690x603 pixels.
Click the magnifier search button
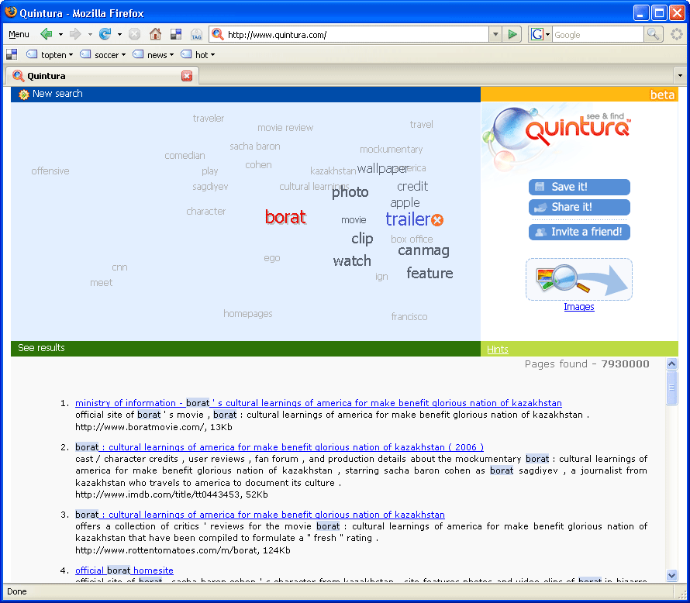654,34
